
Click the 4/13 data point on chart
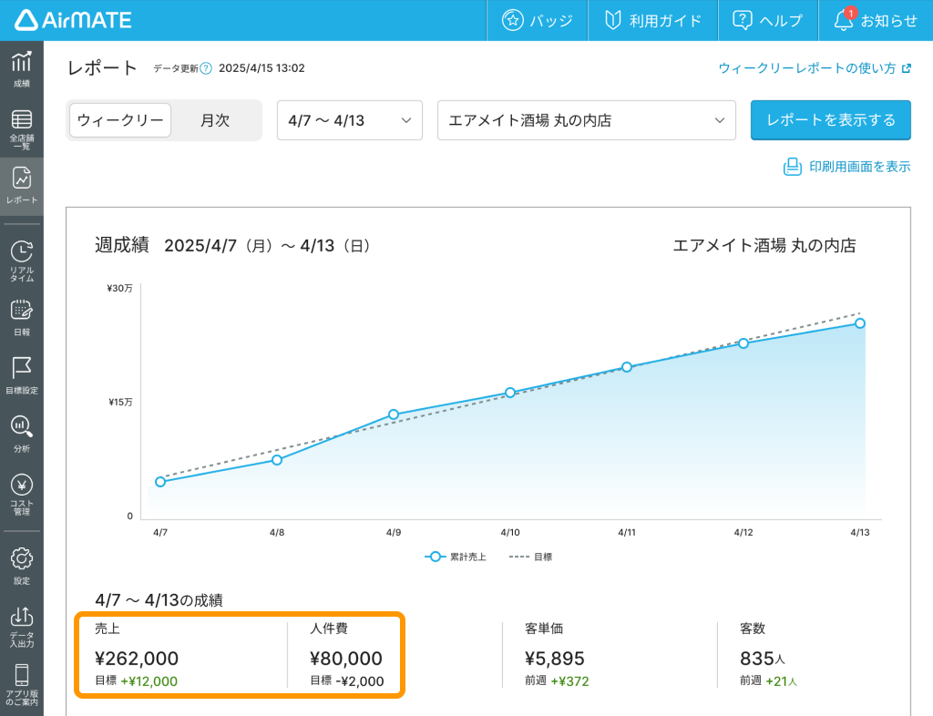coord(860,323)
